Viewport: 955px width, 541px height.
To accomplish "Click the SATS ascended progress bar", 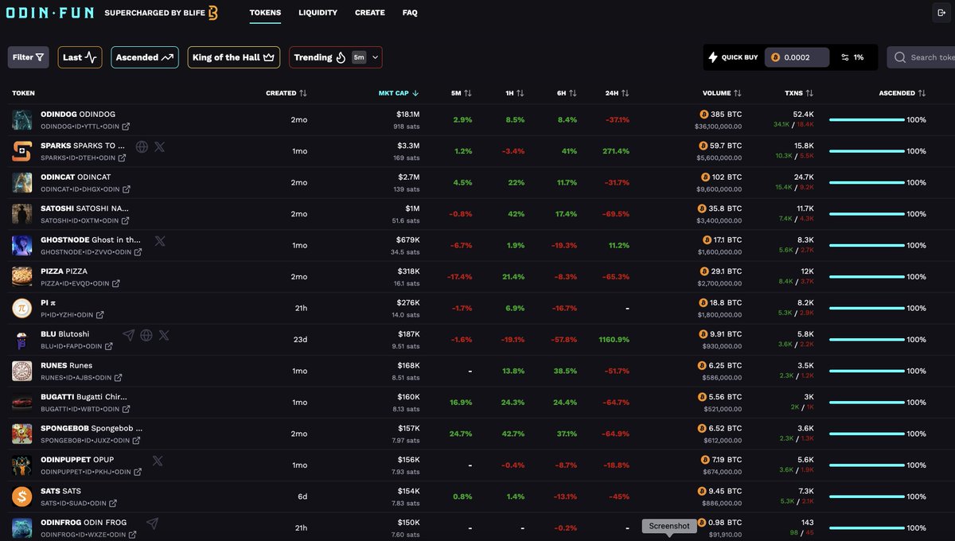I will pos(867,496).
